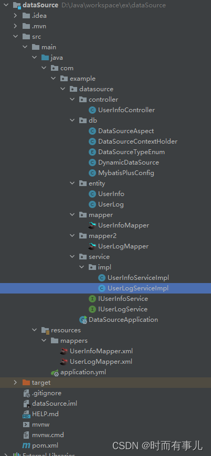
Task: Select the UserInfoServiceImpl file name
Action: [x=138, y=278]
